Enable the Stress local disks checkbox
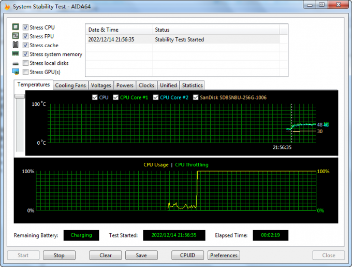 point(25,63)
